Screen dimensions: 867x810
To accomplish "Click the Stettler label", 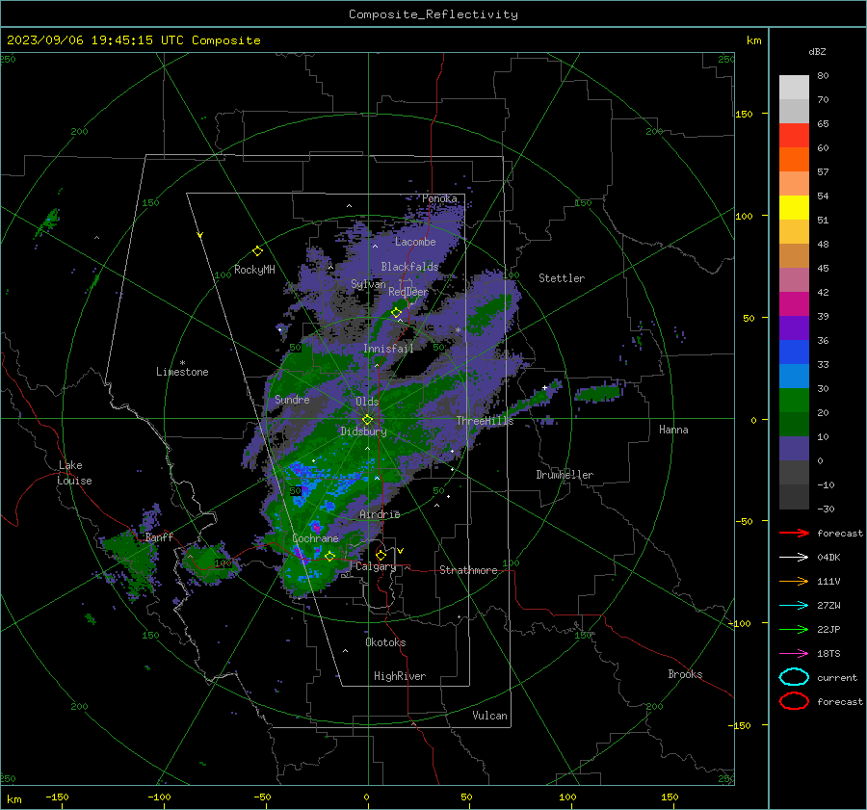I will [562, 278].
